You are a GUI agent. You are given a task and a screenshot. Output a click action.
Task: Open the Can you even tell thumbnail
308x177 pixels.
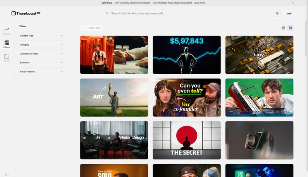[187, 98]
